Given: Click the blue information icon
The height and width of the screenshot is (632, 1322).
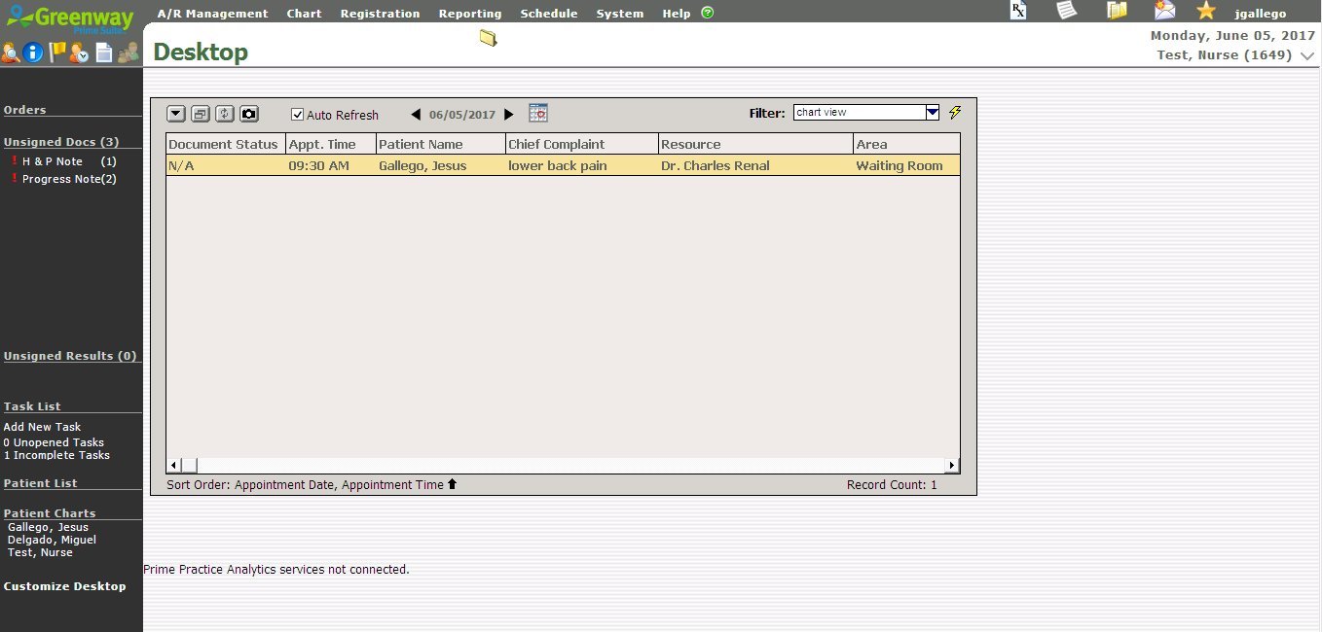Looking at the screenshot, I should click(34, 53).
